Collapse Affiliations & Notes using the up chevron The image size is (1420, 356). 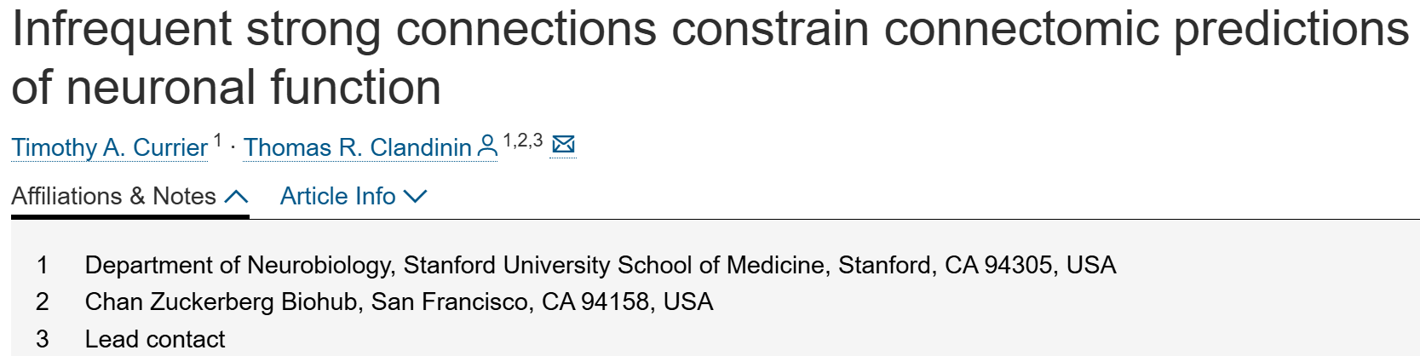[236, 197]
